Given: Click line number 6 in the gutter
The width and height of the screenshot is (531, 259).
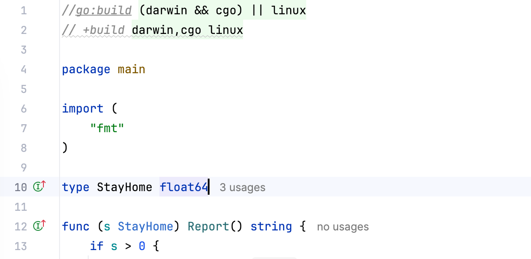Looking at the screenshot, I should [24, 109].
